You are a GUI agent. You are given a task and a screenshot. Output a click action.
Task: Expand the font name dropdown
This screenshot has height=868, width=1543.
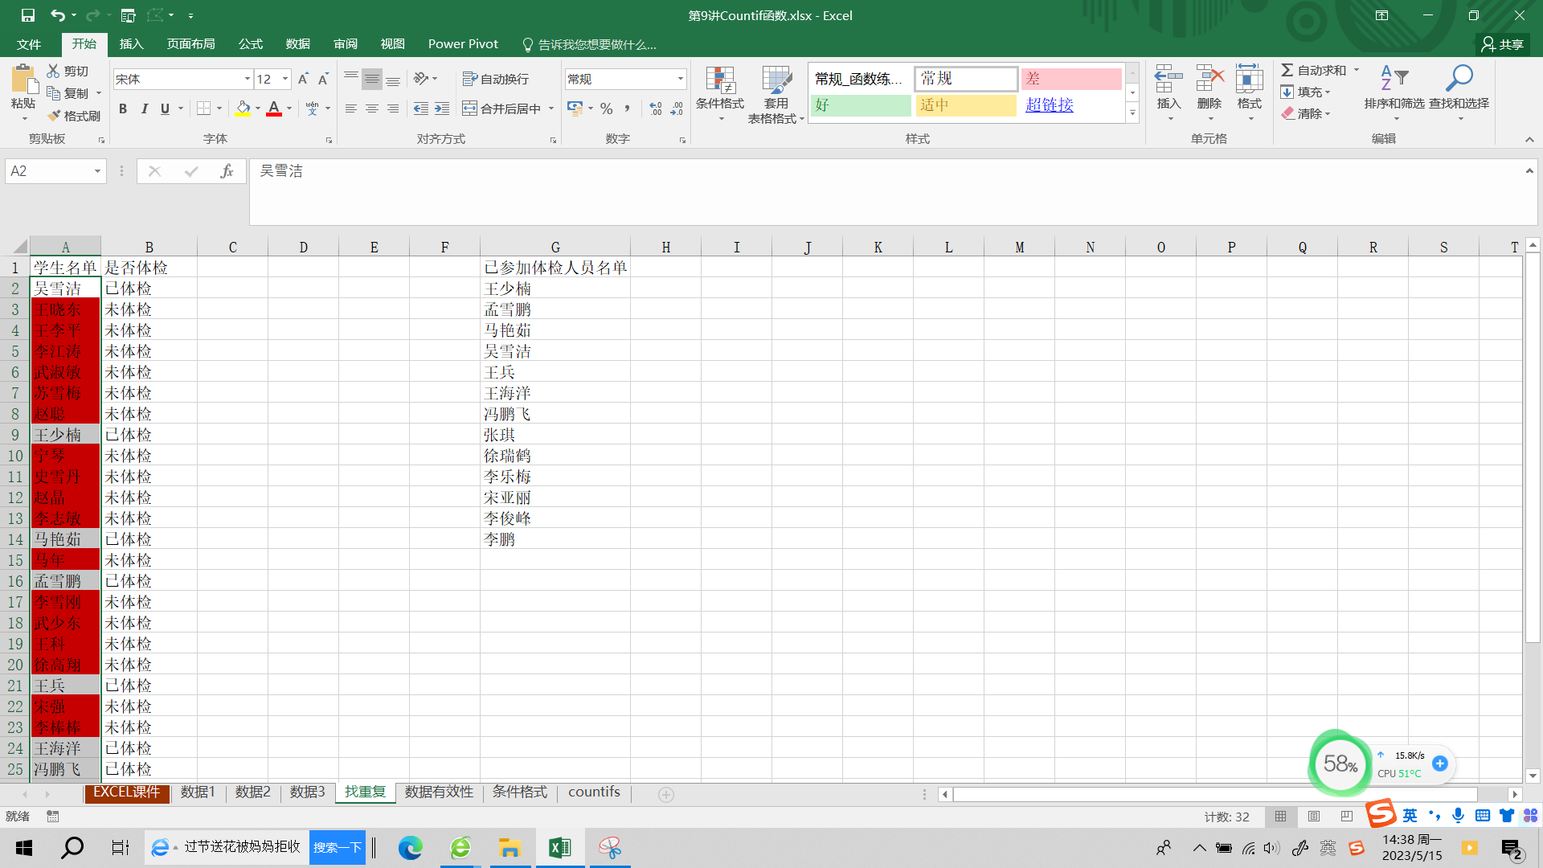point(247,79)
